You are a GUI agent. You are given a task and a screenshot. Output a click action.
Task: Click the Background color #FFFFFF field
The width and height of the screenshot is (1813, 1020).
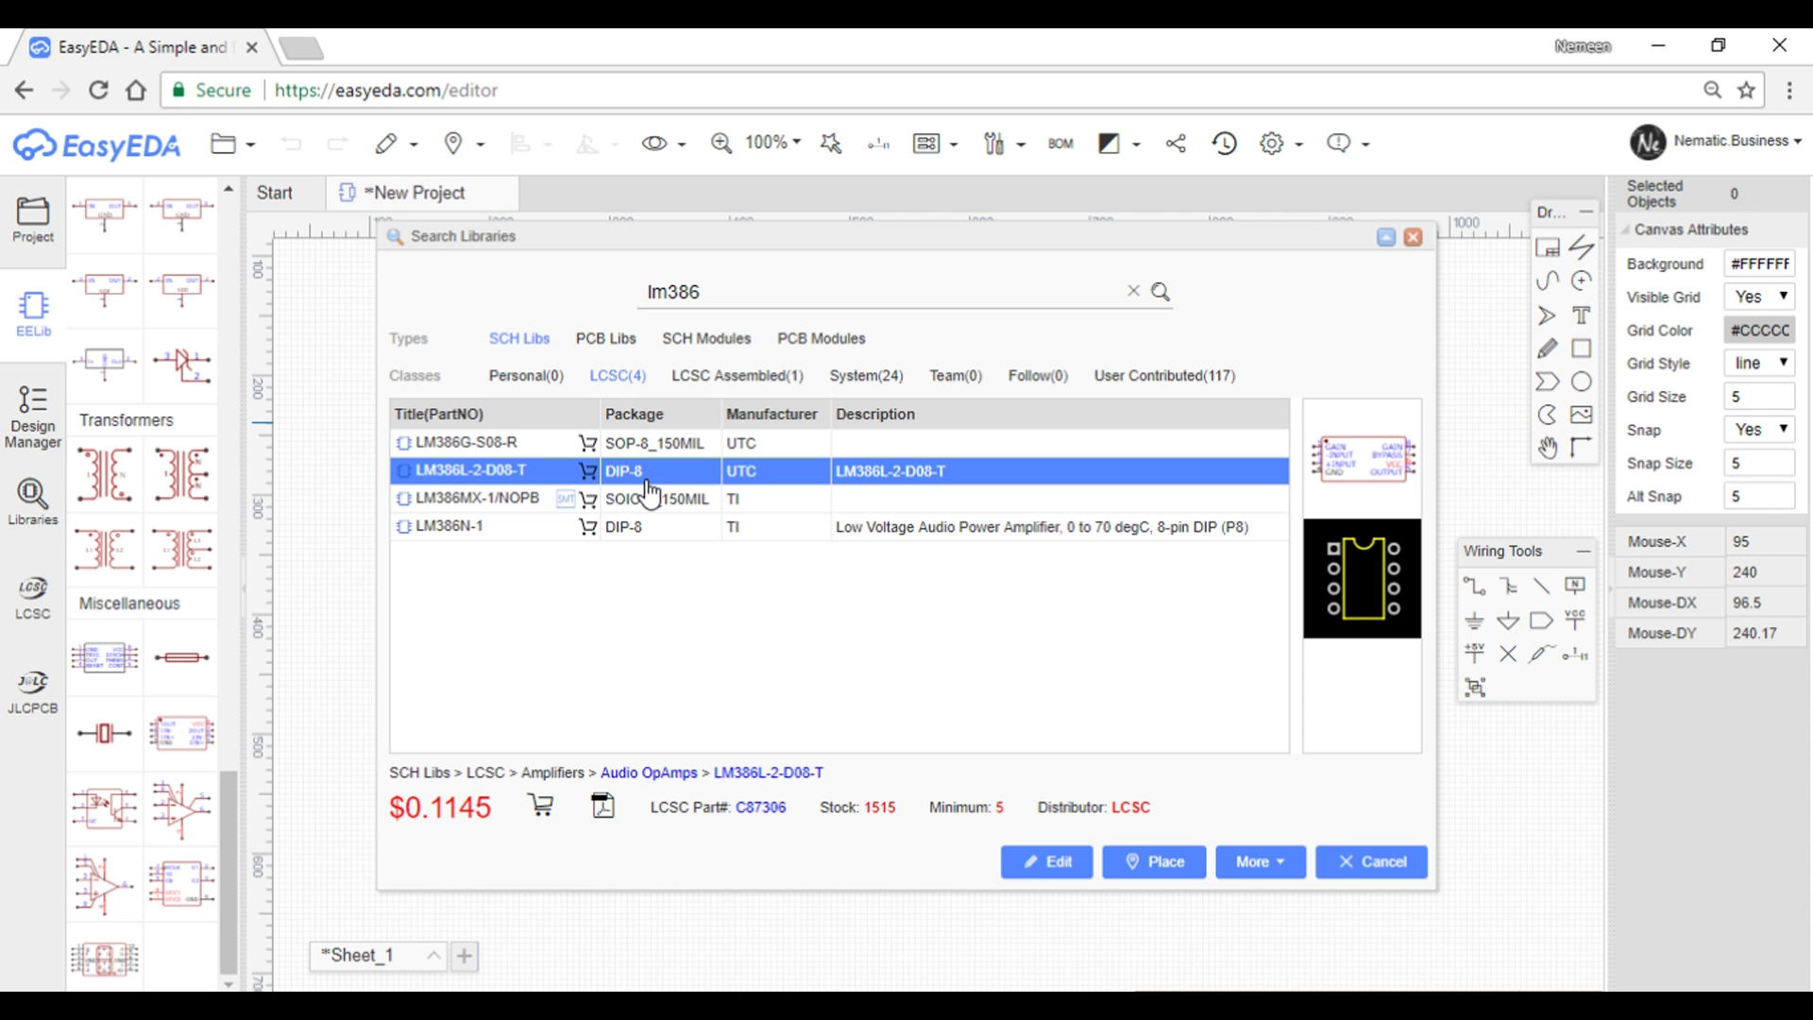(x=1759, y=263)
